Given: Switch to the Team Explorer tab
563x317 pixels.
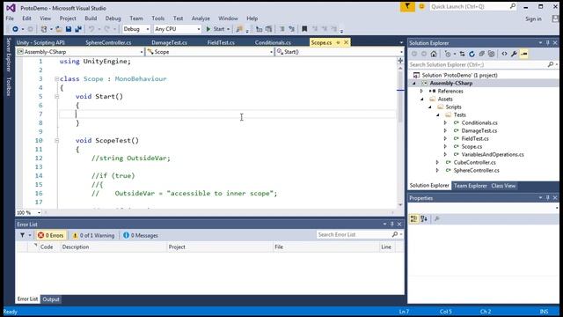Looking at the screenshot, I should point(470,186).
